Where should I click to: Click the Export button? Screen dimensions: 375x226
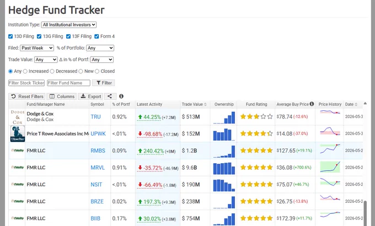pos(90,96)
